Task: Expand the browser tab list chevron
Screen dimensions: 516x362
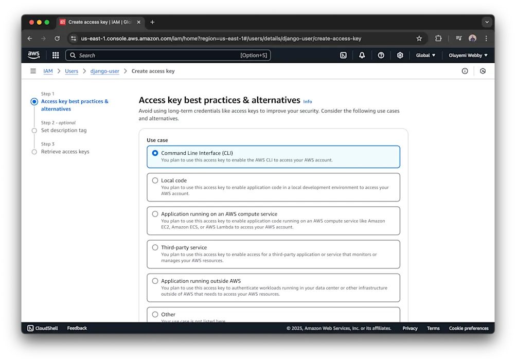Action: (x=486, y=22)
